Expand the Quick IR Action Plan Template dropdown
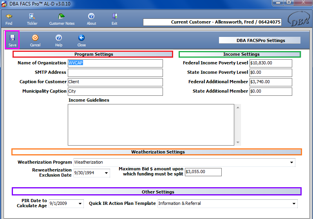This screenshot has height=219, width=313. click(294, 204)
